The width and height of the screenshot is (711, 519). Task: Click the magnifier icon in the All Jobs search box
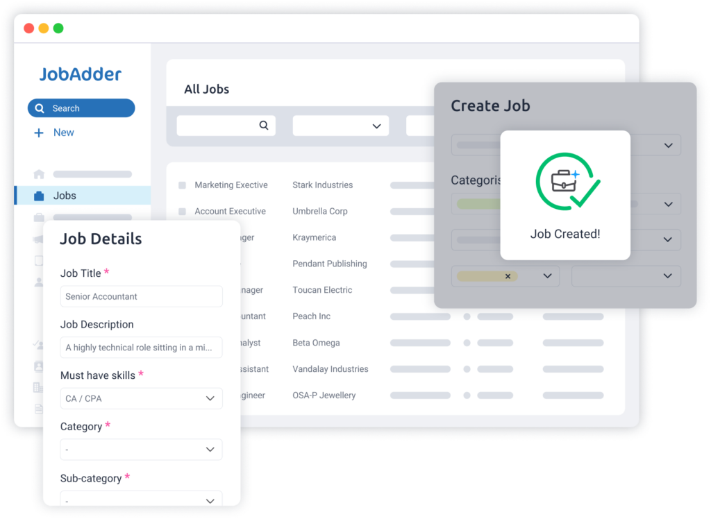pyautogui.click(x=264, y=126)
